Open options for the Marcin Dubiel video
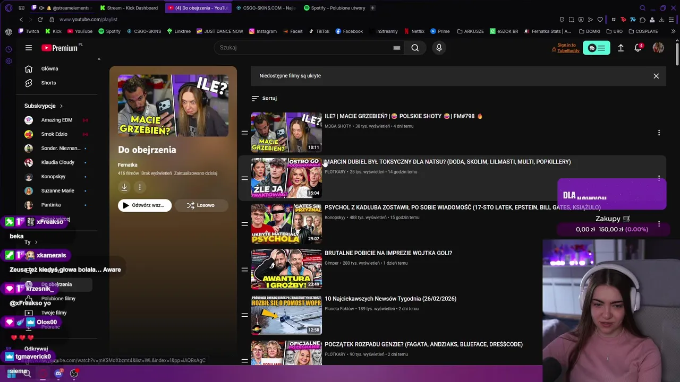 coord(659,178)
